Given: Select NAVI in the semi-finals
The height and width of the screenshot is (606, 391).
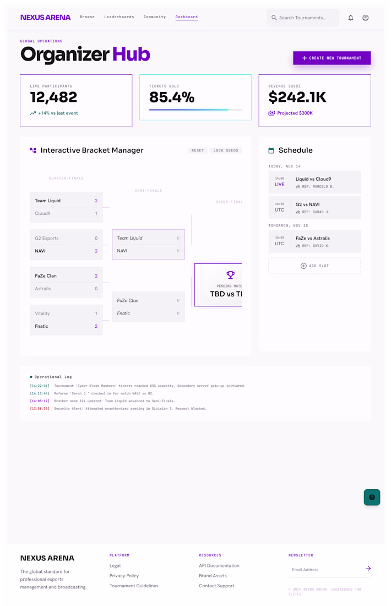Looking at the screenshot, I should point(148,251).
